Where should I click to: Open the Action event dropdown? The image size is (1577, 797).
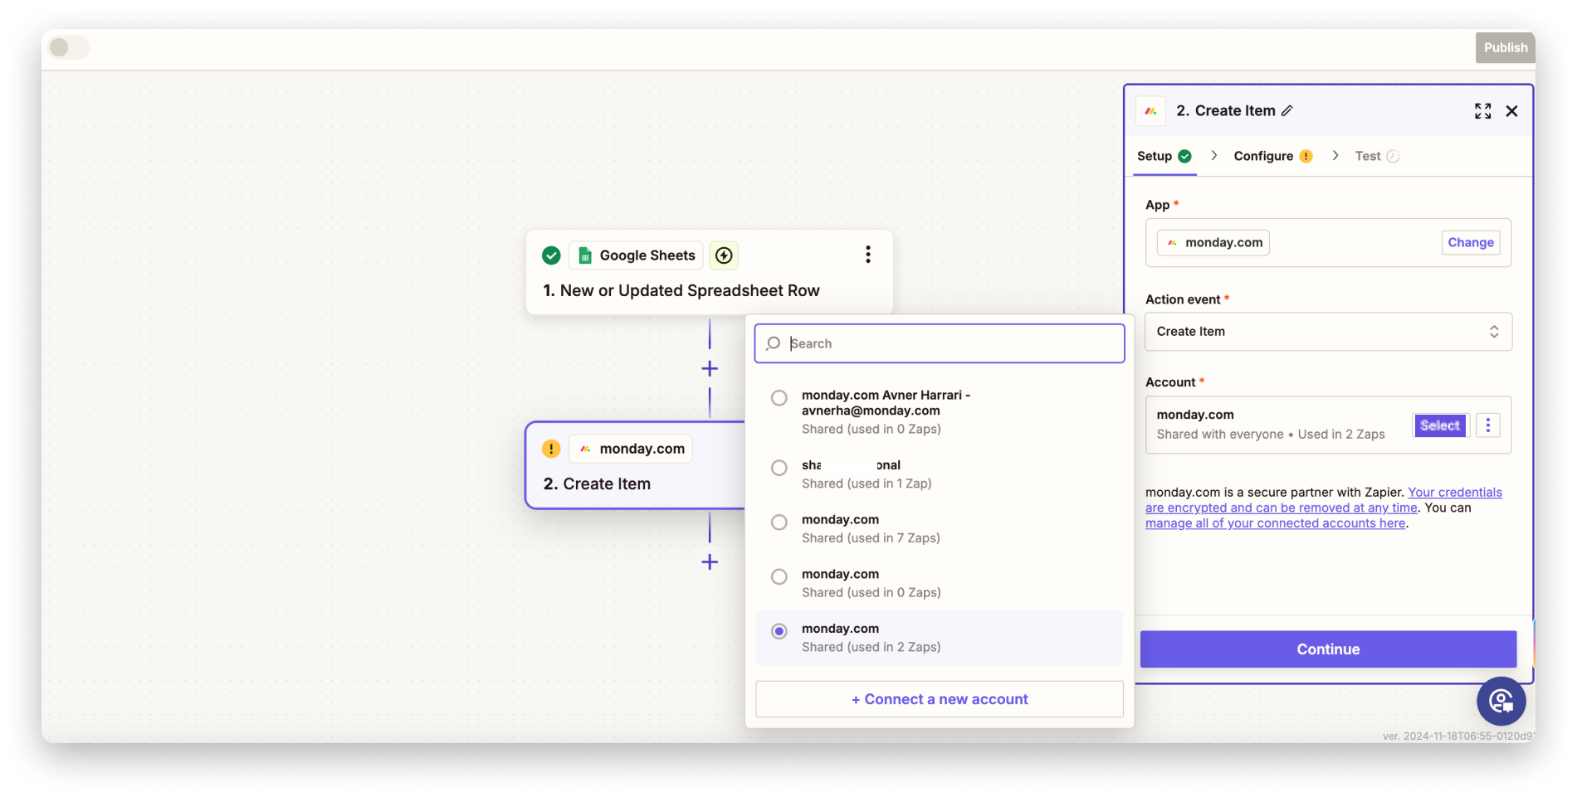click(x=1328, y=332)
